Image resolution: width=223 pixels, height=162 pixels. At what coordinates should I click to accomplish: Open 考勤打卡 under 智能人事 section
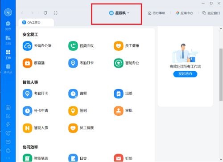pyautogui.click(x=35, y=93)
